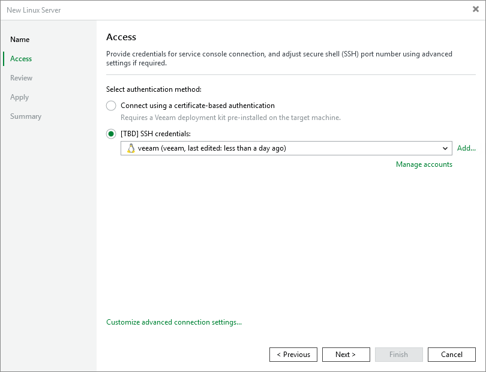This screenshot has height=372, width=486.
Task: Click the '[TBD] SSH credentials:' label text
Action: [155, 134]
